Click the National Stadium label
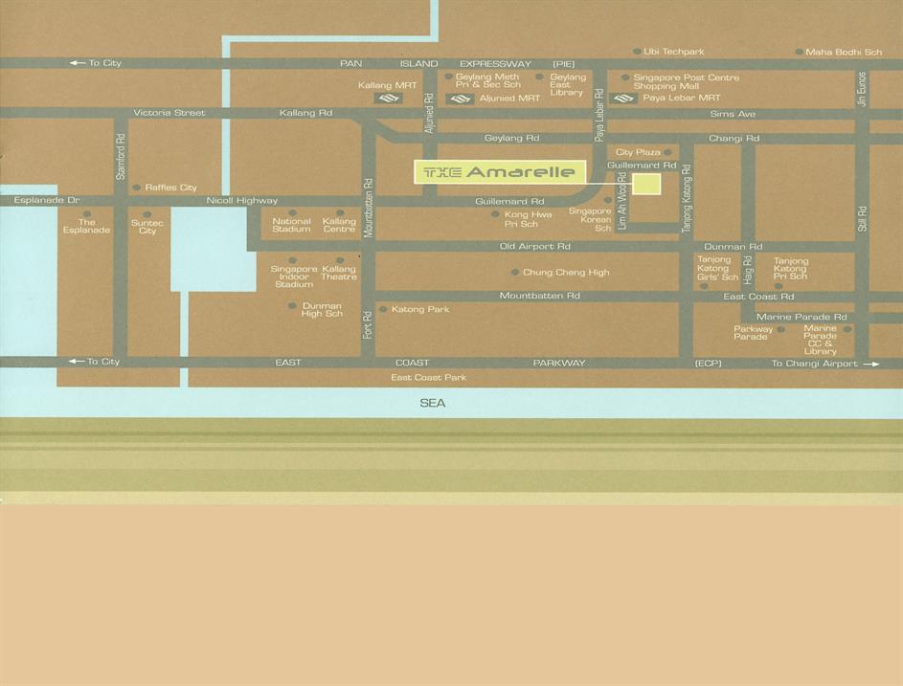The image size is (903, 686). click(291, 225)
